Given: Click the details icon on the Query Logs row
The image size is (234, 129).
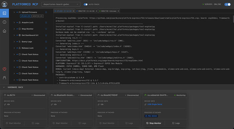Looking at the screenshot, I should (46, 42).
